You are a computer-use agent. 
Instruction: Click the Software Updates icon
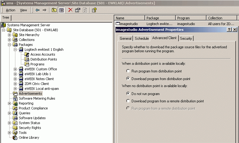pyautogui.click(x=15, y=118)
